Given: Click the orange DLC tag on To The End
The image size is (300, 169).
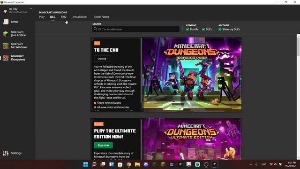Looking at the screenshot, I should pos(97,43).
